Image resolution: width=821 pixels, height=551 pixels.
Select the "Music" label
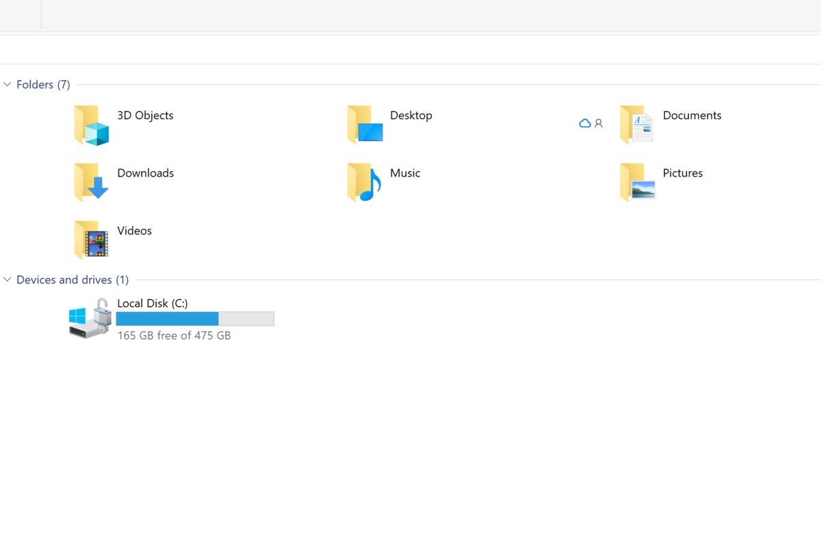pyautogui.click(x=405, y=173)
